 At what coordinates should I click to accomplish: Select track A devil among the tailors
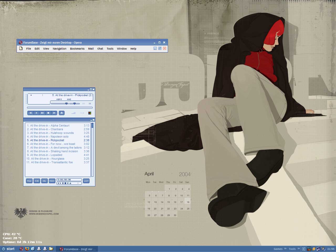(58, 148)
